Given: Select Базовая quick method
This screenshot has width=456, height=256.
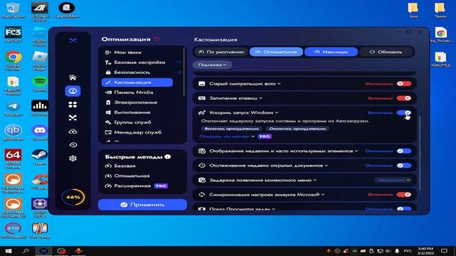Looking at the screenshot, I should (x=120, y=166).
